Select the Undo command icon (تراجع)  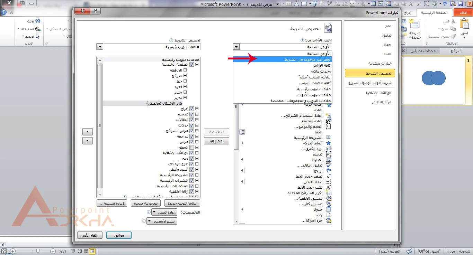tap(328, 171)
